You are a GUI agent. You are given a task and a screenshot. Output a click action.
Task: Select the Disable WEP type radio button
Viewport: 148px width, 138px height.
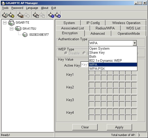pyautogui.click(x=66, y=53)
